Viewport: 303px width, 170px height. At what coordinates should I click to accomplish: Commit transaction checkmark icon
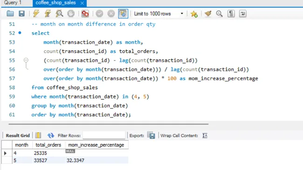pos(99,14)
